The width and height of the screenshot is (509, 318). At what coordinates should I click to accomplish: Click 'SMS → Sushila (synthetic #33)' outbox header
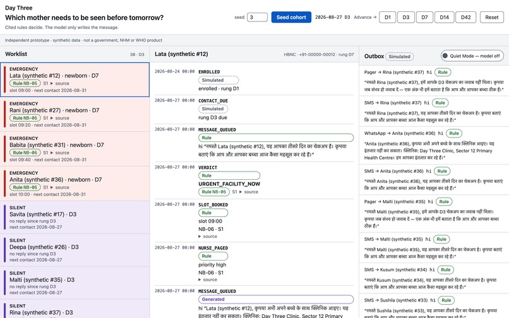click(396, 300)
